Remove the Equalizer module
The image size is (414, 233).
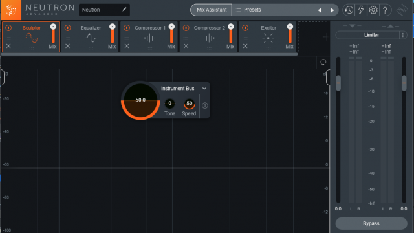(x=67, y=46)
